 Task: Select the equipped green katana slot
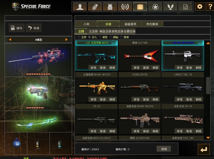(x=38, y=122)
